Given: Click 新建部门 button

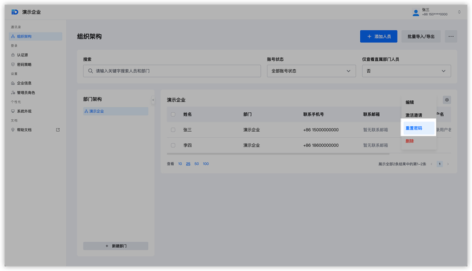Looking at the screenshot, I should [116, 246].
